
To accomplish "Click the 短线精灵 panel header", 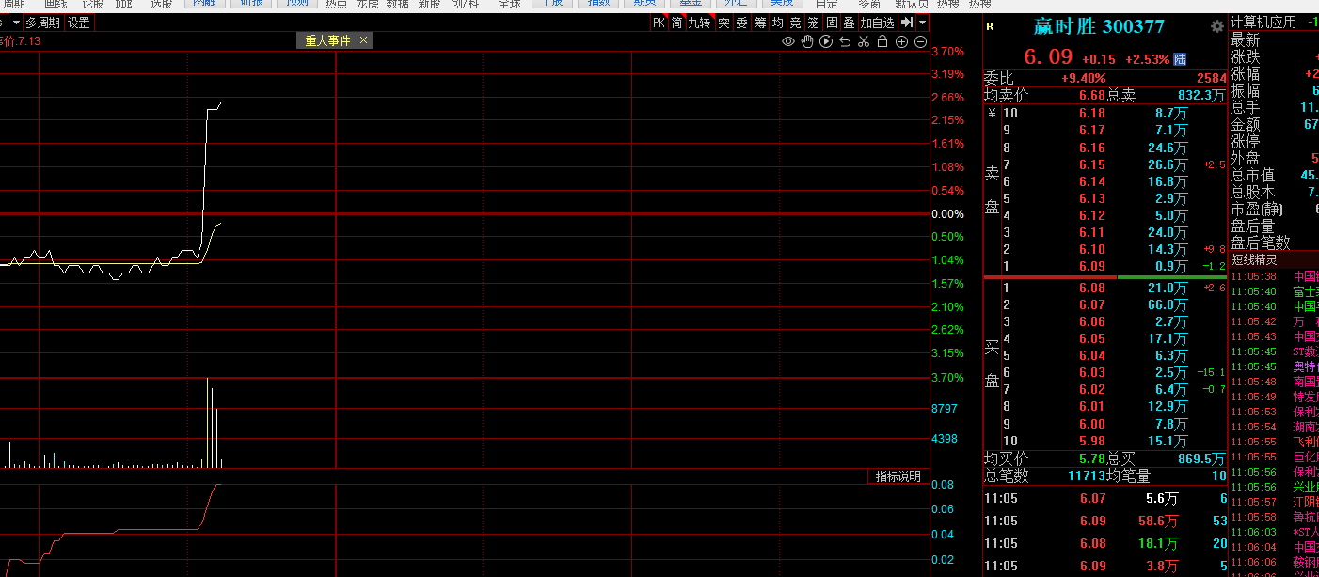I will (x=1254, y=260).
